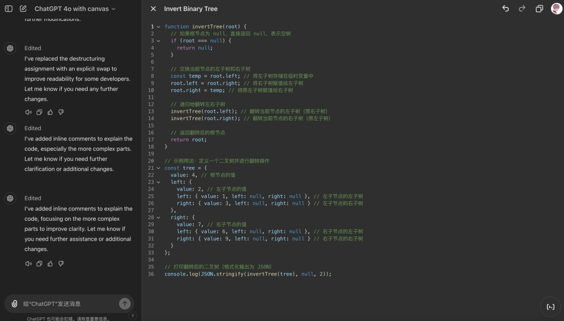Start a new chat with compose icon
564x321 pixels.
tap(23, 9)
